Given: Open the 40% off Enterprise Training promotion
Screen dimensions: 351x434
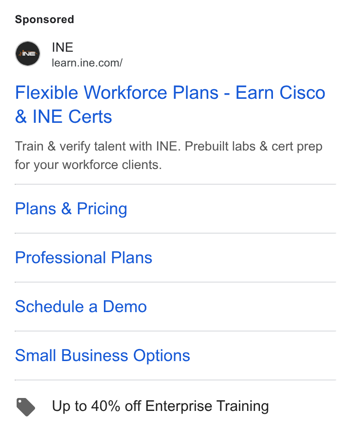Looking at the screenshot, I should (161, 406).
